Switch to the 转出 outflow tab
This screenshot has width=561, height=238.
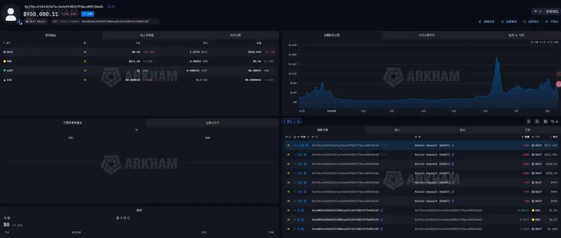[462, 130]
